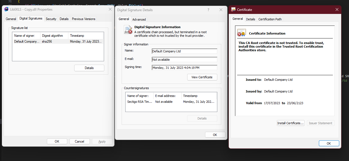Click Details button under Signature list
Image resolution: width=349 pixels, height=161 pixels.
[x=89, y=68]
